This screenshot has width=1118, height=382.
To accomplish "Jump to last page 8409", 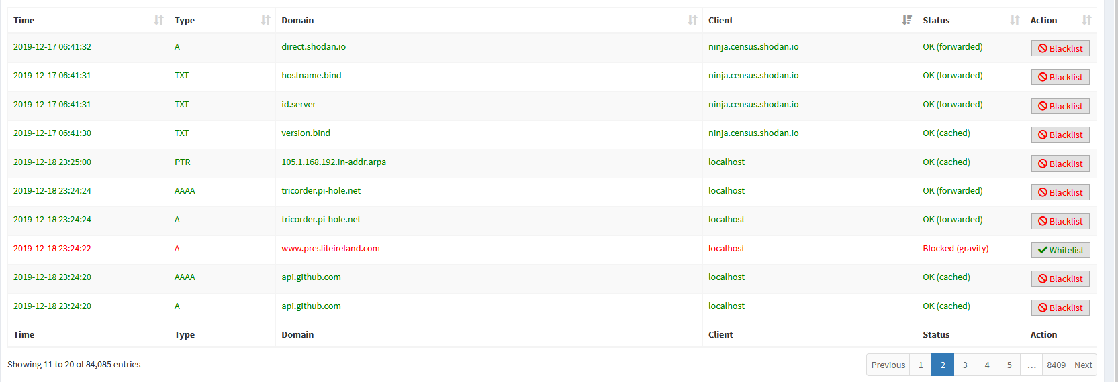I will pos(1056,365).
